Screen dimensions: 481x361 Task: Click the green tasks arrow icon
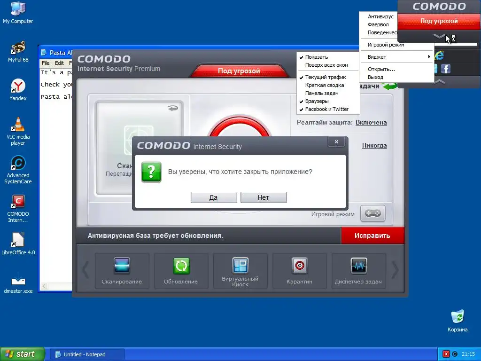389,86
